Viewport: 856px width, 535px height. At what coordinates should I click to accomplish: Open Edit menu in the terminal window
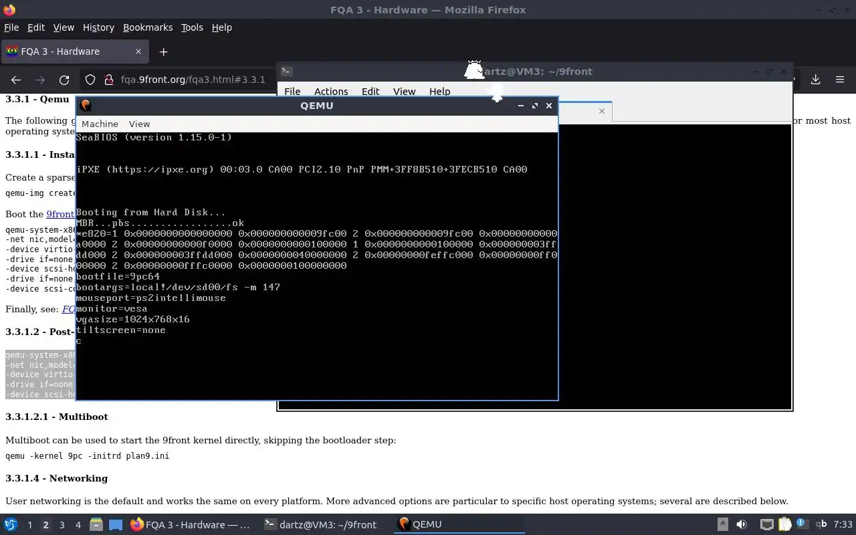coord(370,92)
